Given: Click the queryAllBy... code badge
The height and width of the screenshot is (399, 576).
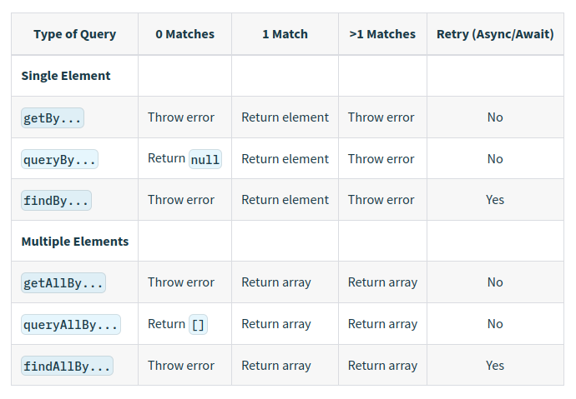Looking at the screenshot, I should click(70, 325).
